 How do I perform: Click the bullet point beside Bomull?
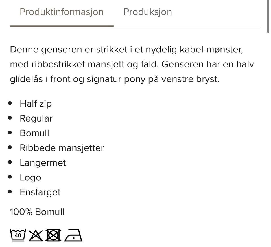tap(10, 132)
